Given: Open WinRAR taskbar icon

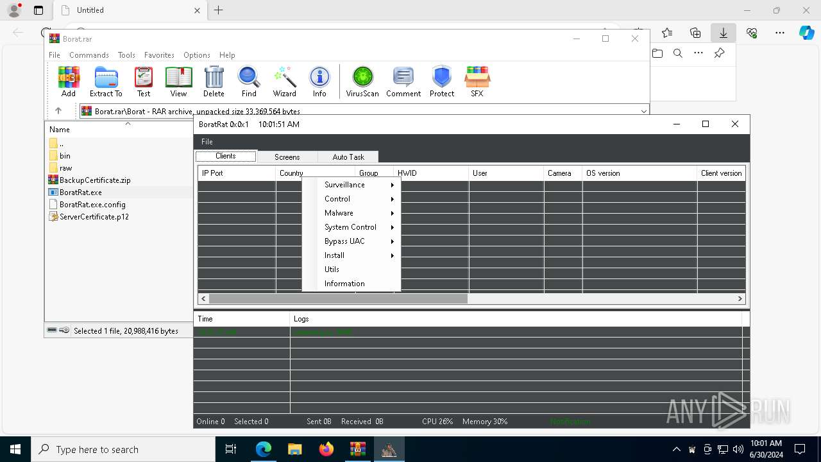Looking at the screenshot, I should pos(358,449).
